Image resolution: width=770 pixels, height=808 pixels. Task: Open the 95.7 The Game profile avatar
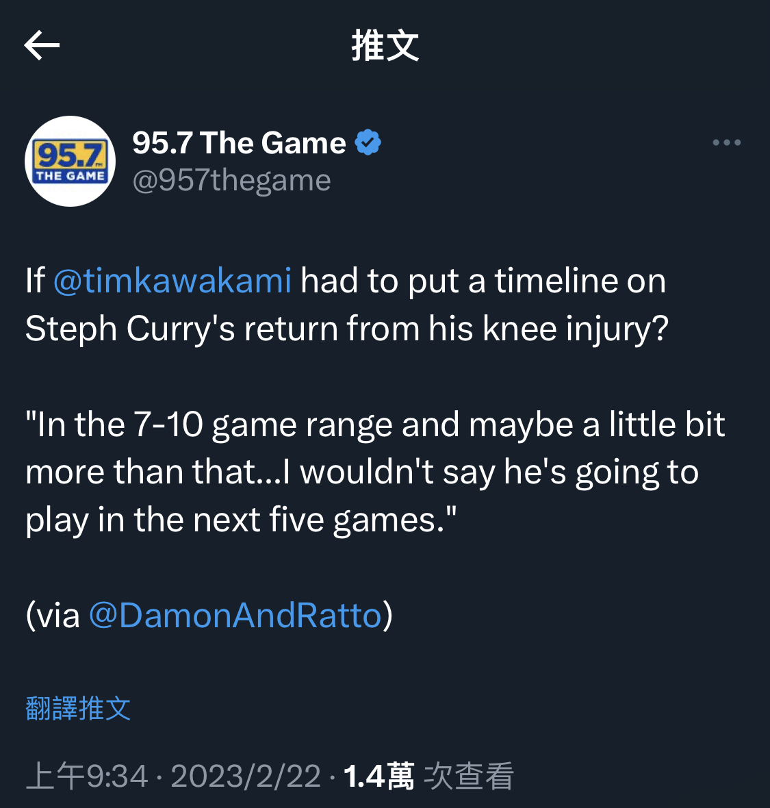(70, 162)
